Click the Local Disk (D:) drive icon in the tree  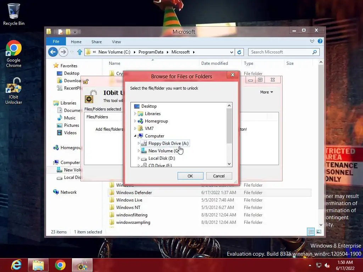[144, 158]
